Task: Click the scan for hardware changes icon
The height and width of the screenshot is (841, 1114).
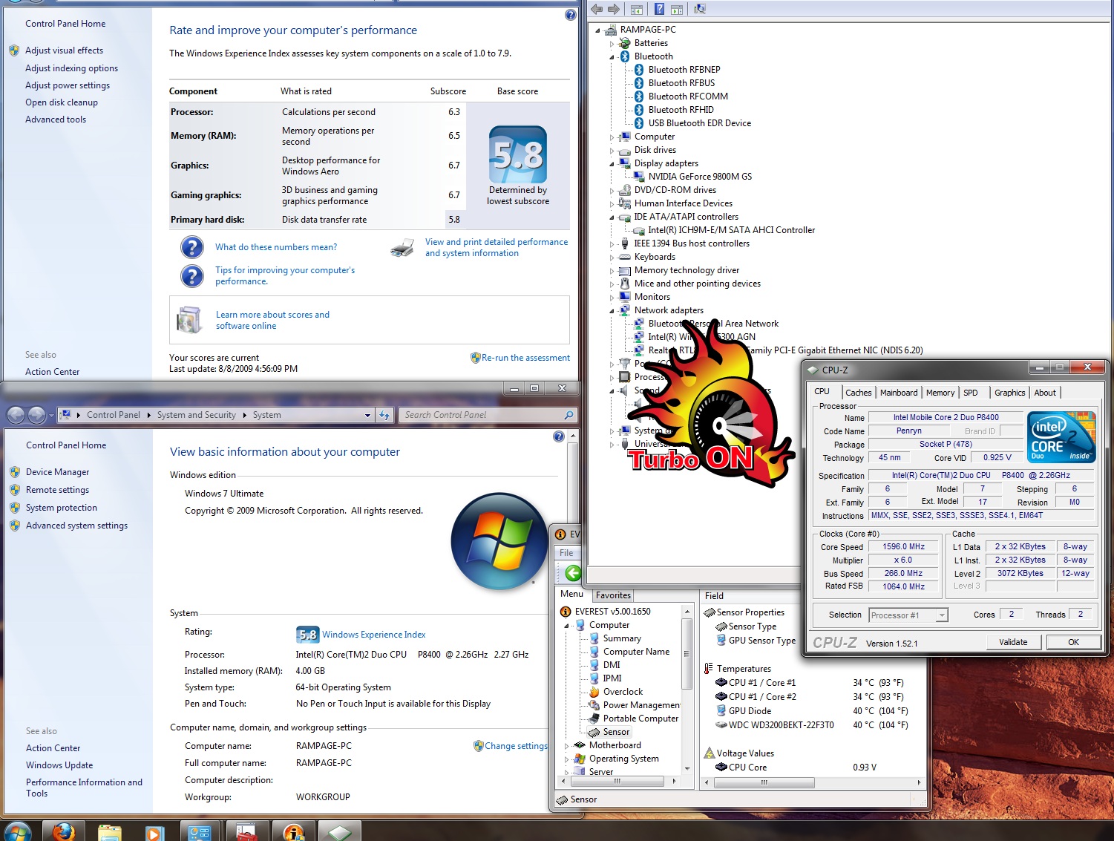Action: tap(700, 9)
